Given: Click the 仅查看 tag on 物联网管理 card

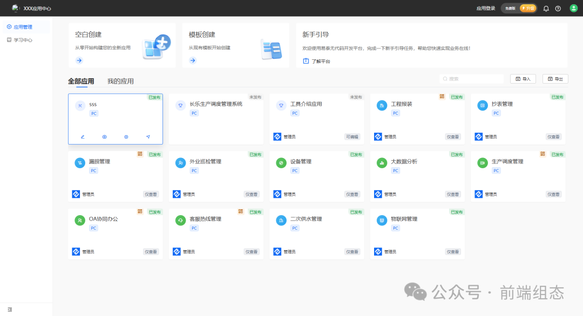Looking at the screenshot, I should (x=452, y=252).
